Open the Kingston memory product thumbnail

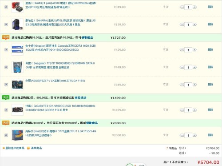pos(17,49)
